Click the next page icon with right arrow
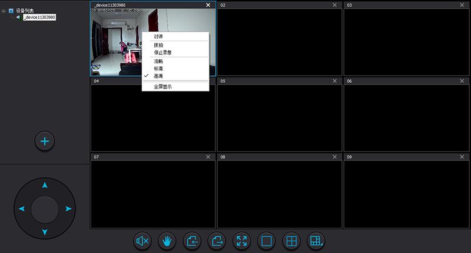471x253 pixels. pyautogui.click(x=217, y=241)
